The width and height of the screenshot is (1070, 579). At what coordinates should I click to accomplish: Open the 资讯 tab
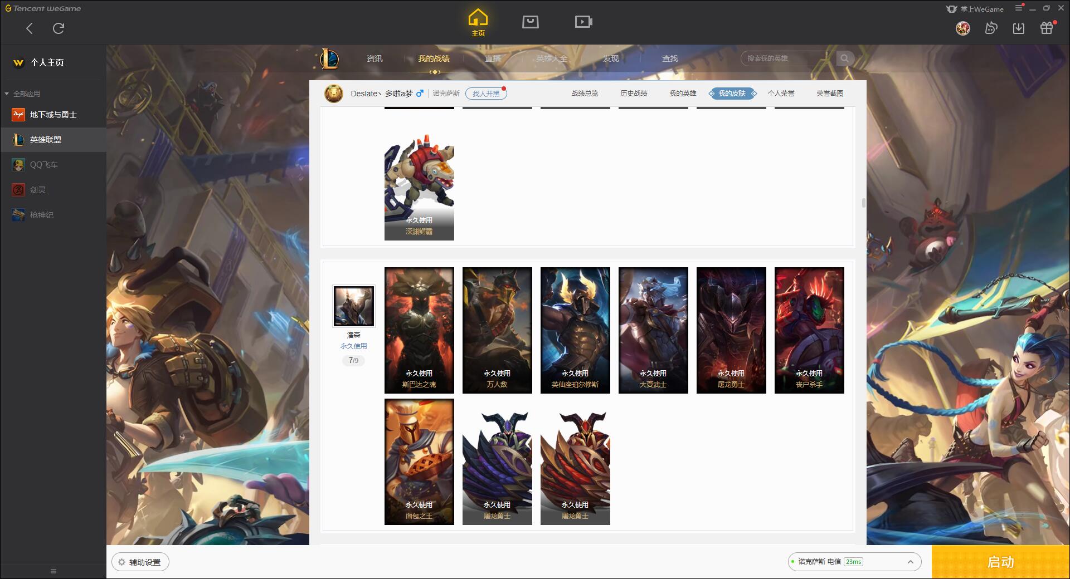coord(374,58)
